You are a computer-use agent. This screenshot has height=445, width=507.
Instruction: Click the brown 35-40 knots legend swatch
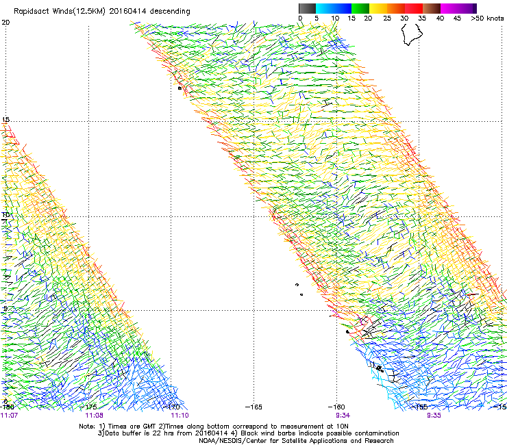click(432, 8)
